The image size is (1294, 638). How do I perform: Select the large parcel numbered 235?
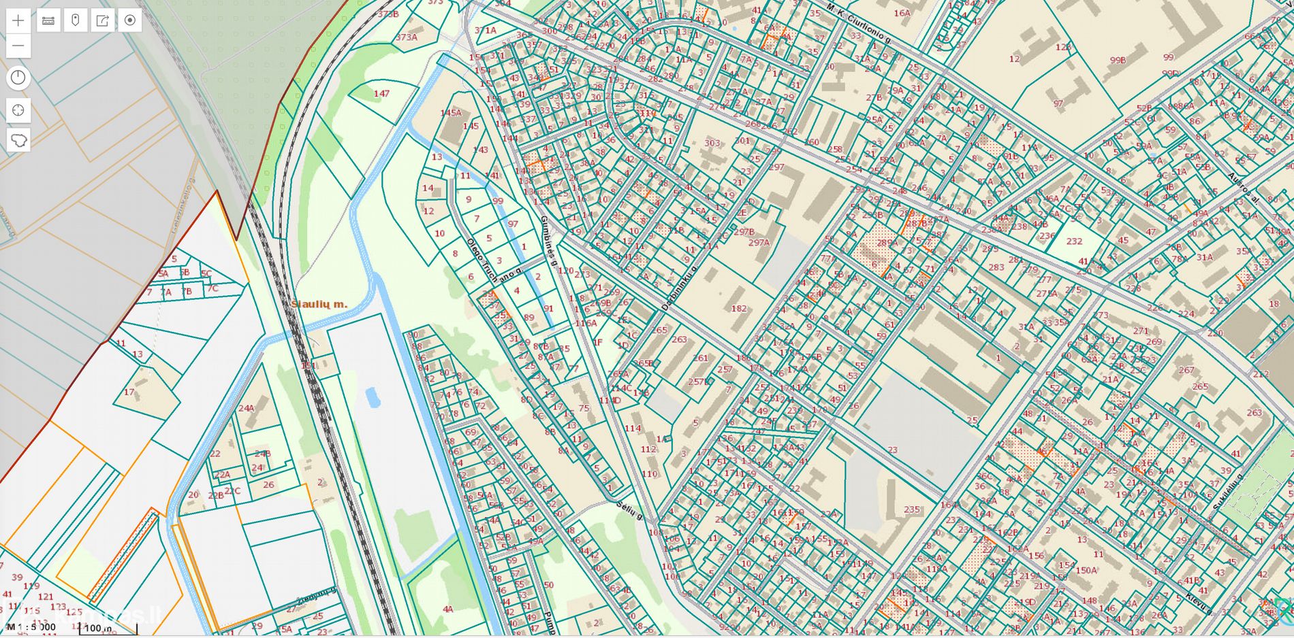tap(912, 509)
